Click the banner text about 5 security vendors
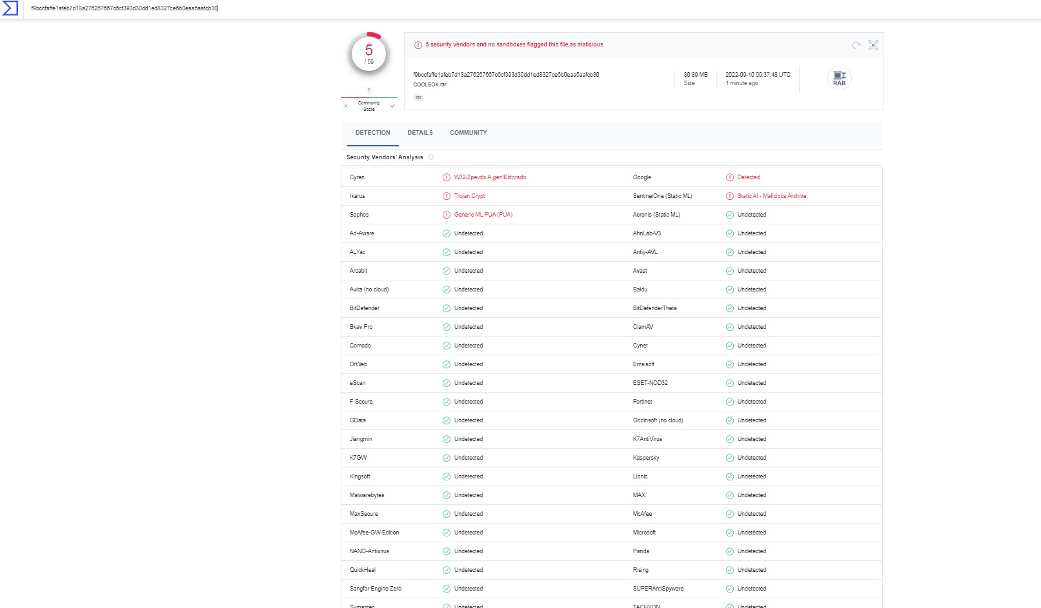This screenshot has width=1041, height=608. [x=514, y=44]
